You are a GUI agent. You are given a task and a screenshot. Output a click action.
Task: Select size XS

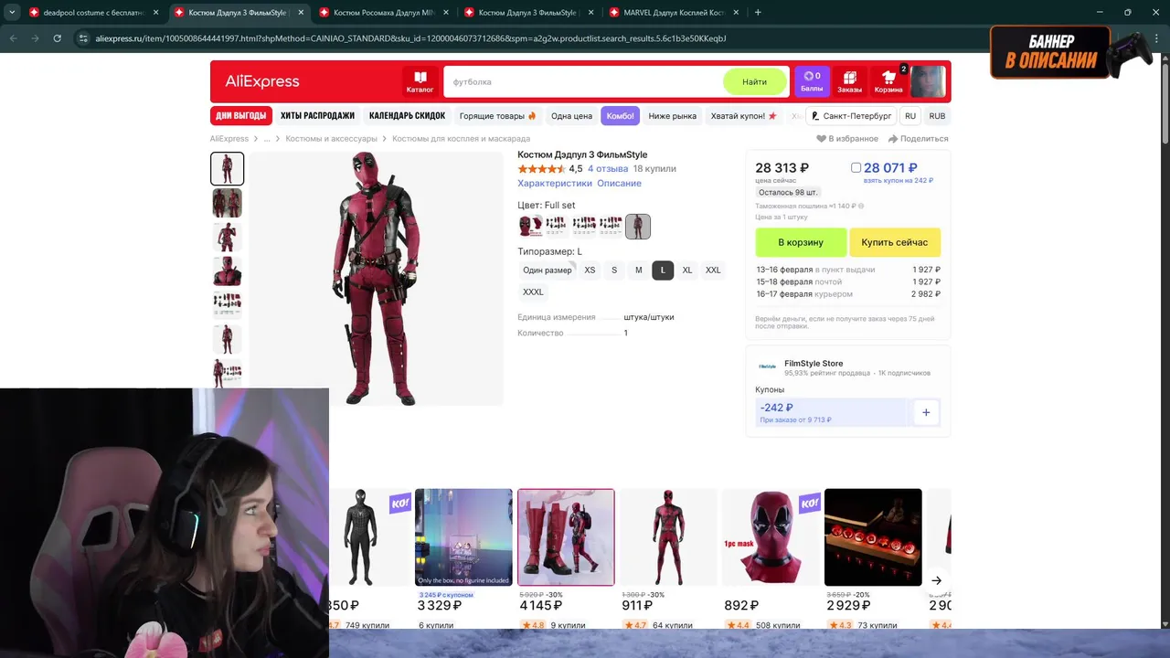click(590, 271)
